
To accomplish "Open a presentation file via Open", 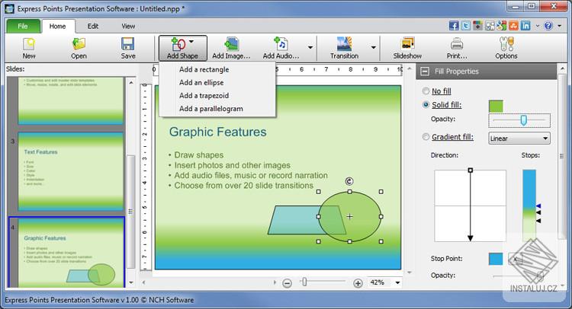I will (79, 49).
